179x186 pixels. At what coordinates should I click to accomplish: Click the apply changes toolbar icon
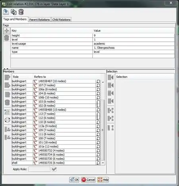click(6, 12)
